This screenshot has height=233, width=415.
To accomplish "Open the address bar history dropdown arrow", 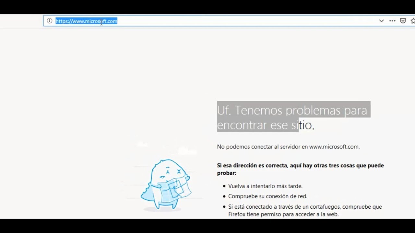I will pyautogui.click(x=381, y=21).
